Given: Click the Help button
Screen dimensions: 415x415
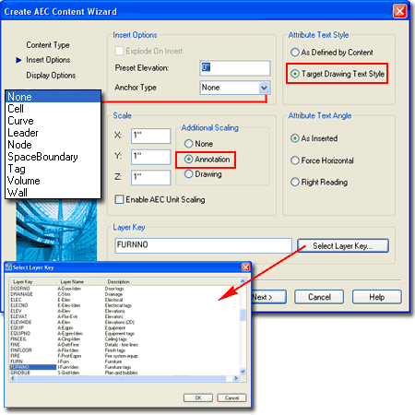Looking at the screenshot, I should [x=377, y=297].
